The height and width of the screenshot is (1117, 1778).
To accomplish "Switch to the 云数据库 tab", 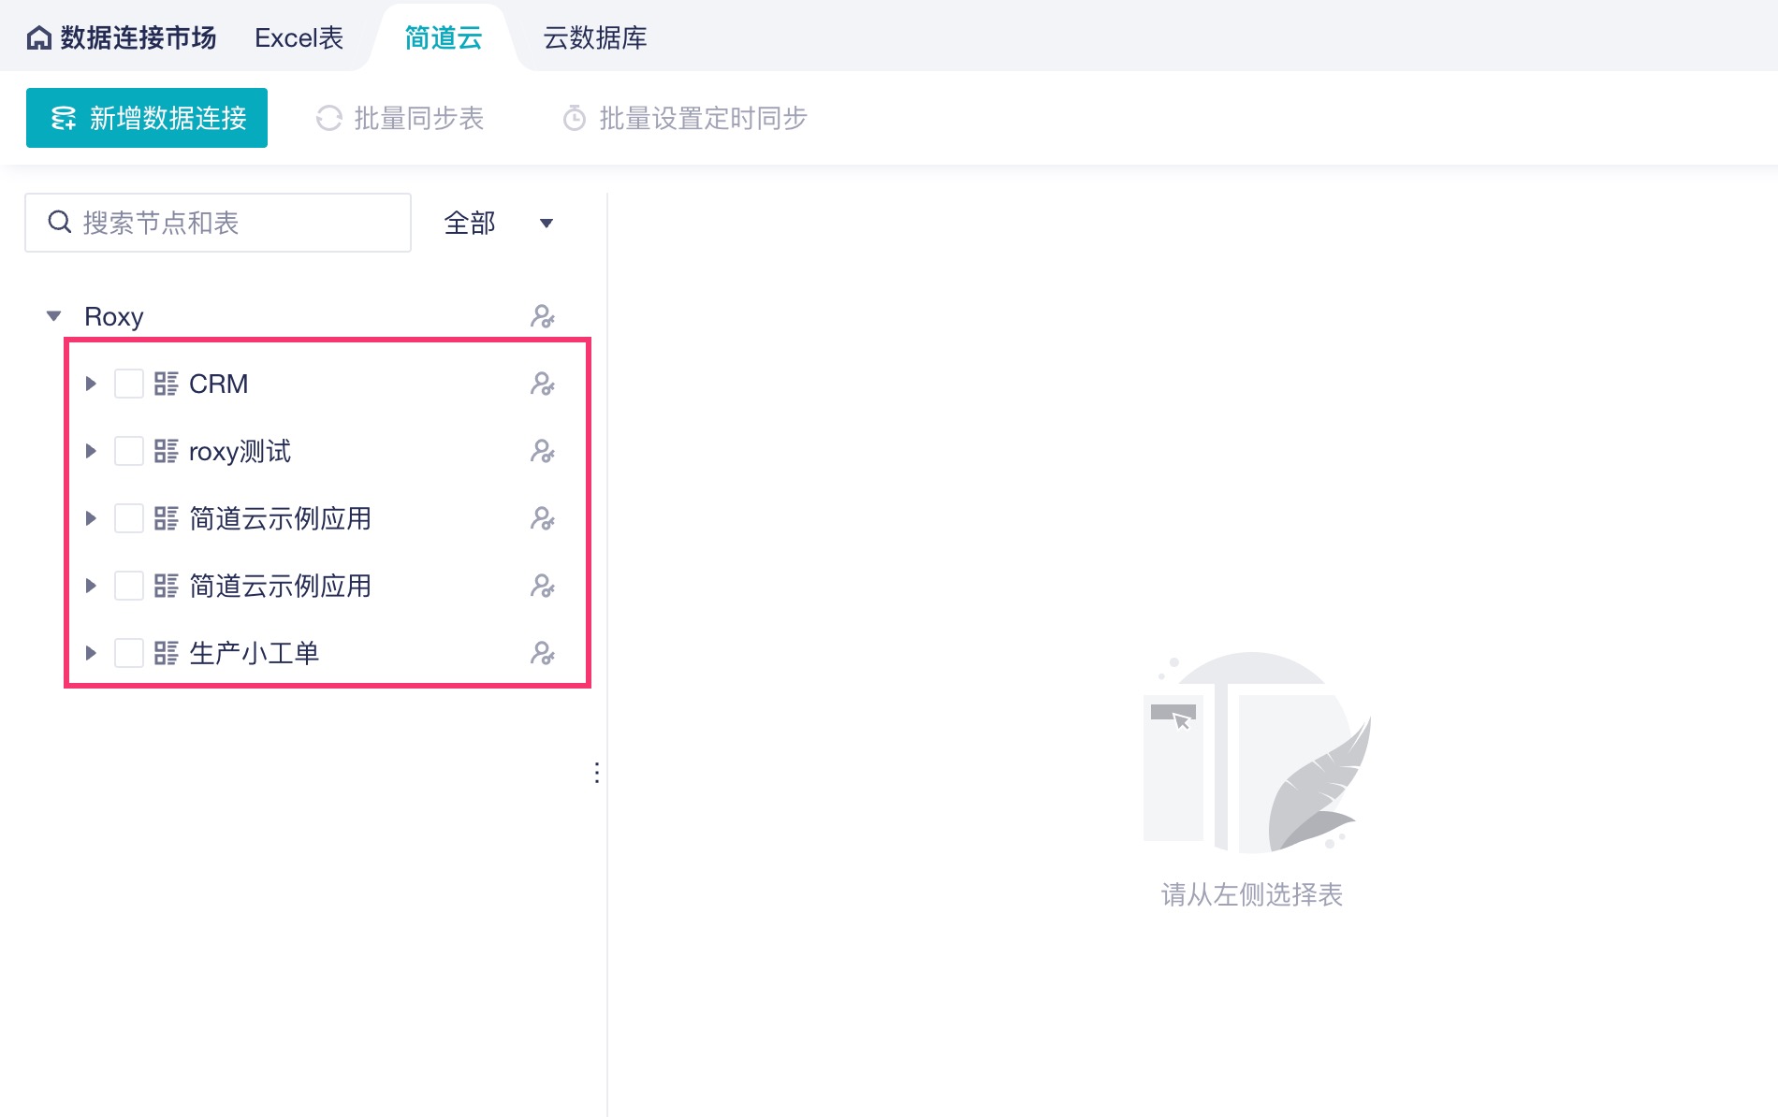I will pyautogui.click(x=595, y=37).
